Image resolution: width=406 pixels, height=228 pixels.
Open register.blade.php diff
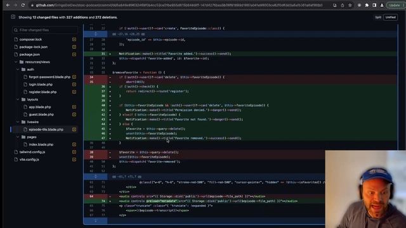(x=43, y=92)
